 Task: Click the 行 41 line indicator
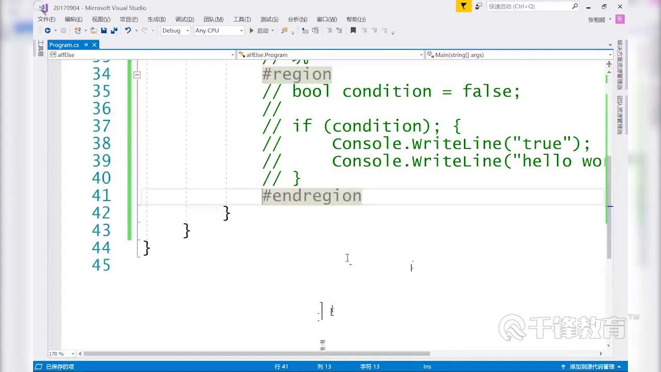point(281,366)
